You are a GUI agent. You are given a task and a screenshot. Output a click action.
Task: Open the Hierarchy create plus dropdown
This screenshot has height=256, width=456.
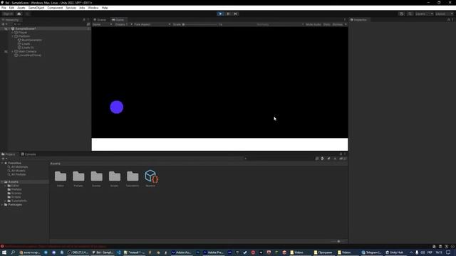[x=4, y=24]
